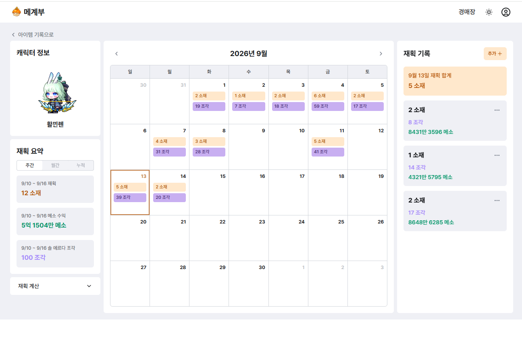Click the 2026년 9월 calendar title

[249, 54]
